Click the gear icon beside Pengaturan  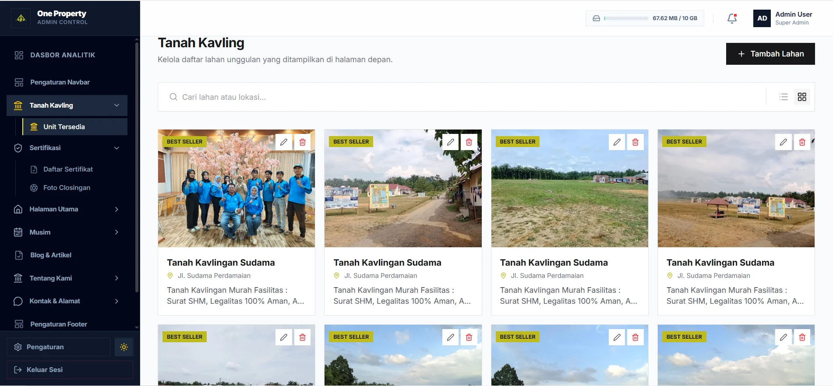[18, 347]
